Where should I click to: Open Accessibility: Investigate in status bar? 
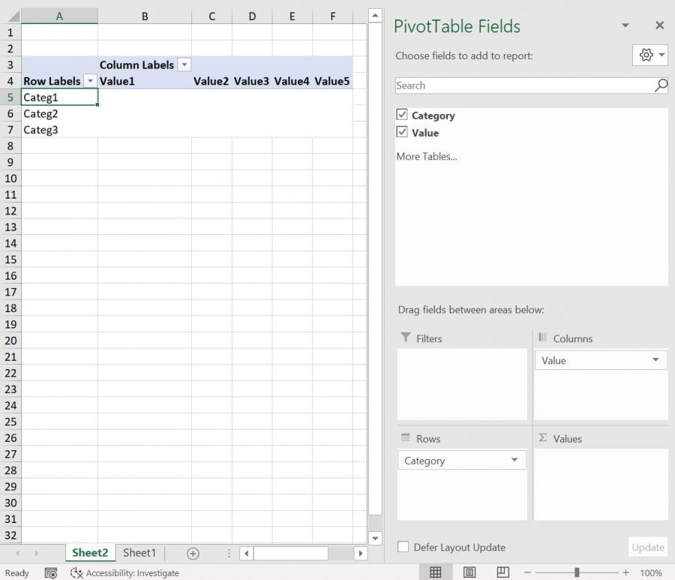point(124,572)
